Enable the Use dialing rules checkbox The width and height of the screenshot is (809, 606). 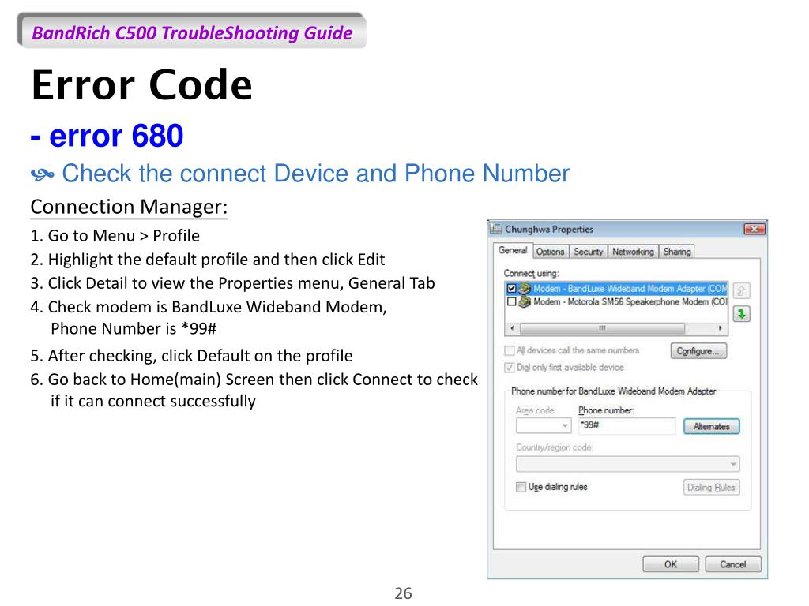pyautogui.click(x=521, y=487)
